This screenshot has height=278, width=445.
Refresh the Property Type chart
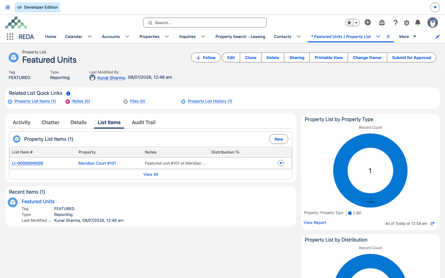tap(432, 224)
